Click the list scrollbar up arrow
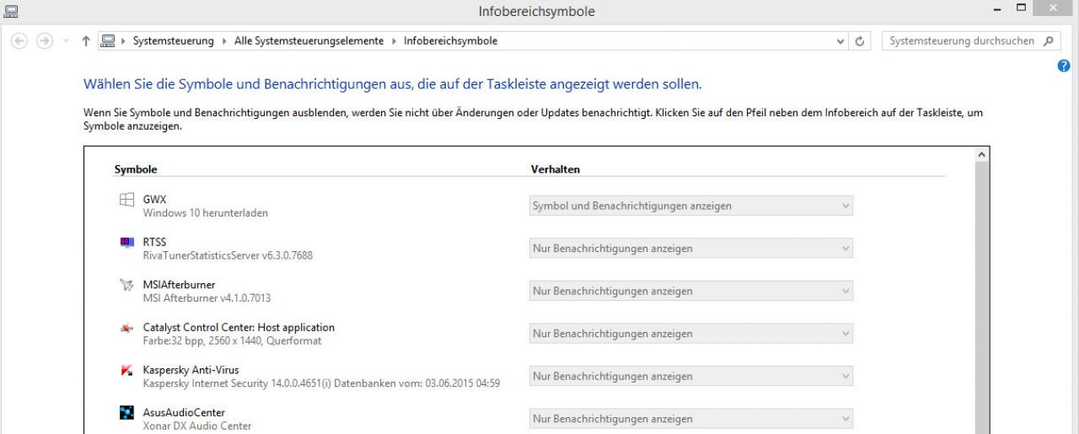 981,155
